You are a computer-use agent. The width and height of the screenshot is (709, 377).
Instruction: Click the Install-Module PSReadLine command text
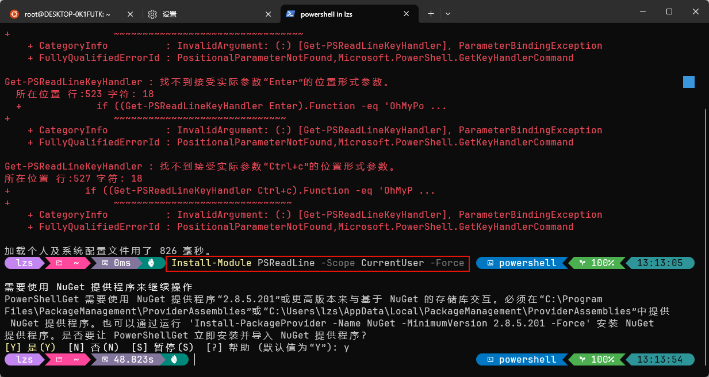(318, 263)
